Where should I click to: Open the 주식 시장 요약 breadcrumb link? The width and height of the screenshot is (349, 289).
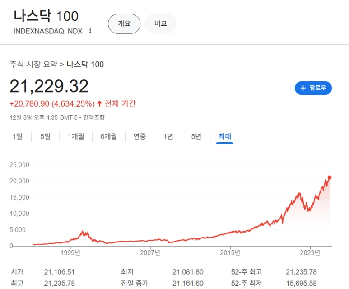[33, 64]
